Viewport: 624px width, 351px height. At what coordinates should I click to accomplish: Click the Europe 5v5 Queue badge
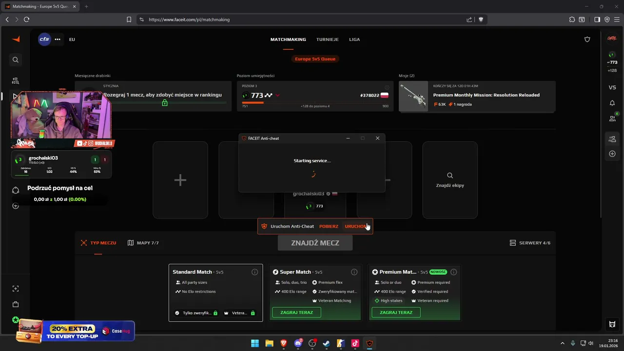point(315,58)
